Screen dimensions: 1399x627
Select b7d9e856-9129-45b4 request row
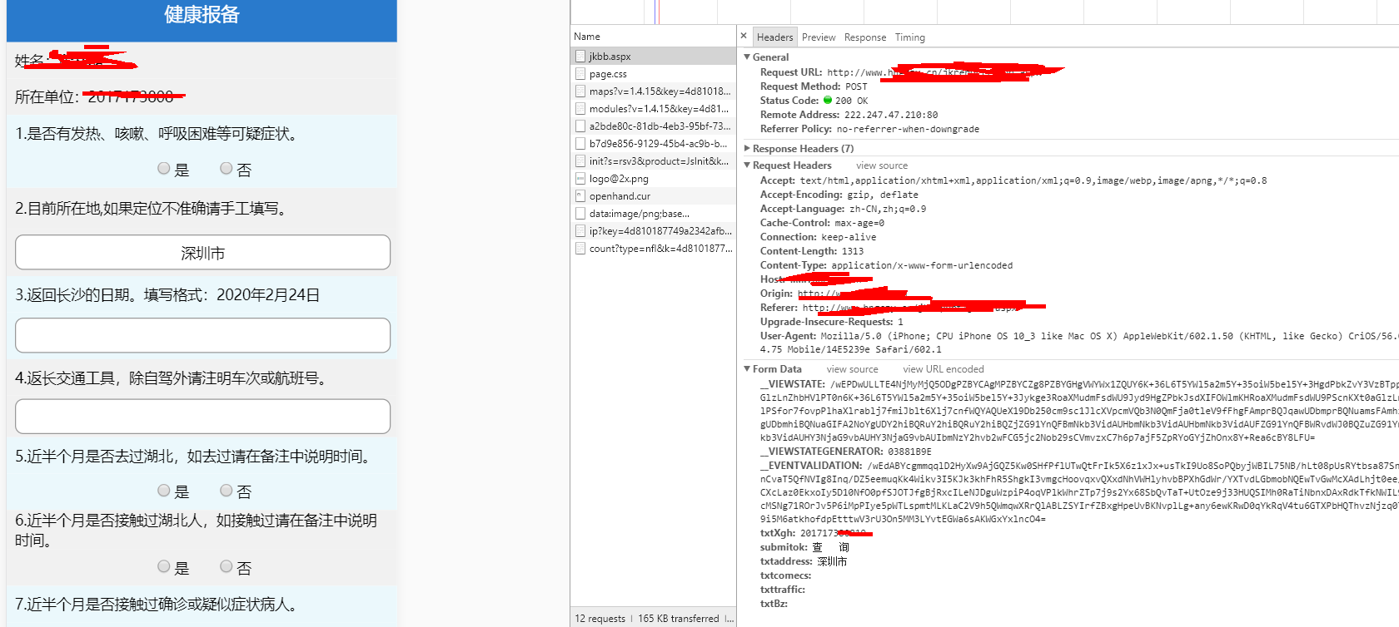pos(653,144)
